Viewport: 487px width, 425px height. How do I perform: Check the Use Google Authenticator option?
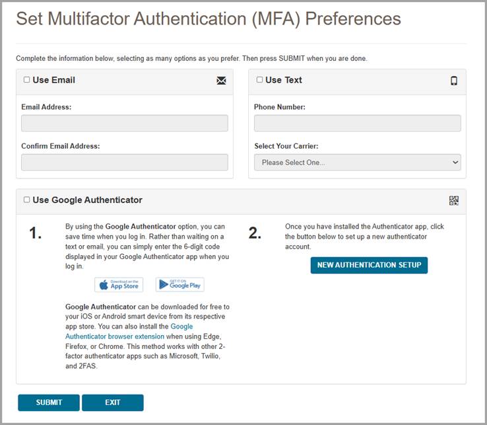[26, 200]
